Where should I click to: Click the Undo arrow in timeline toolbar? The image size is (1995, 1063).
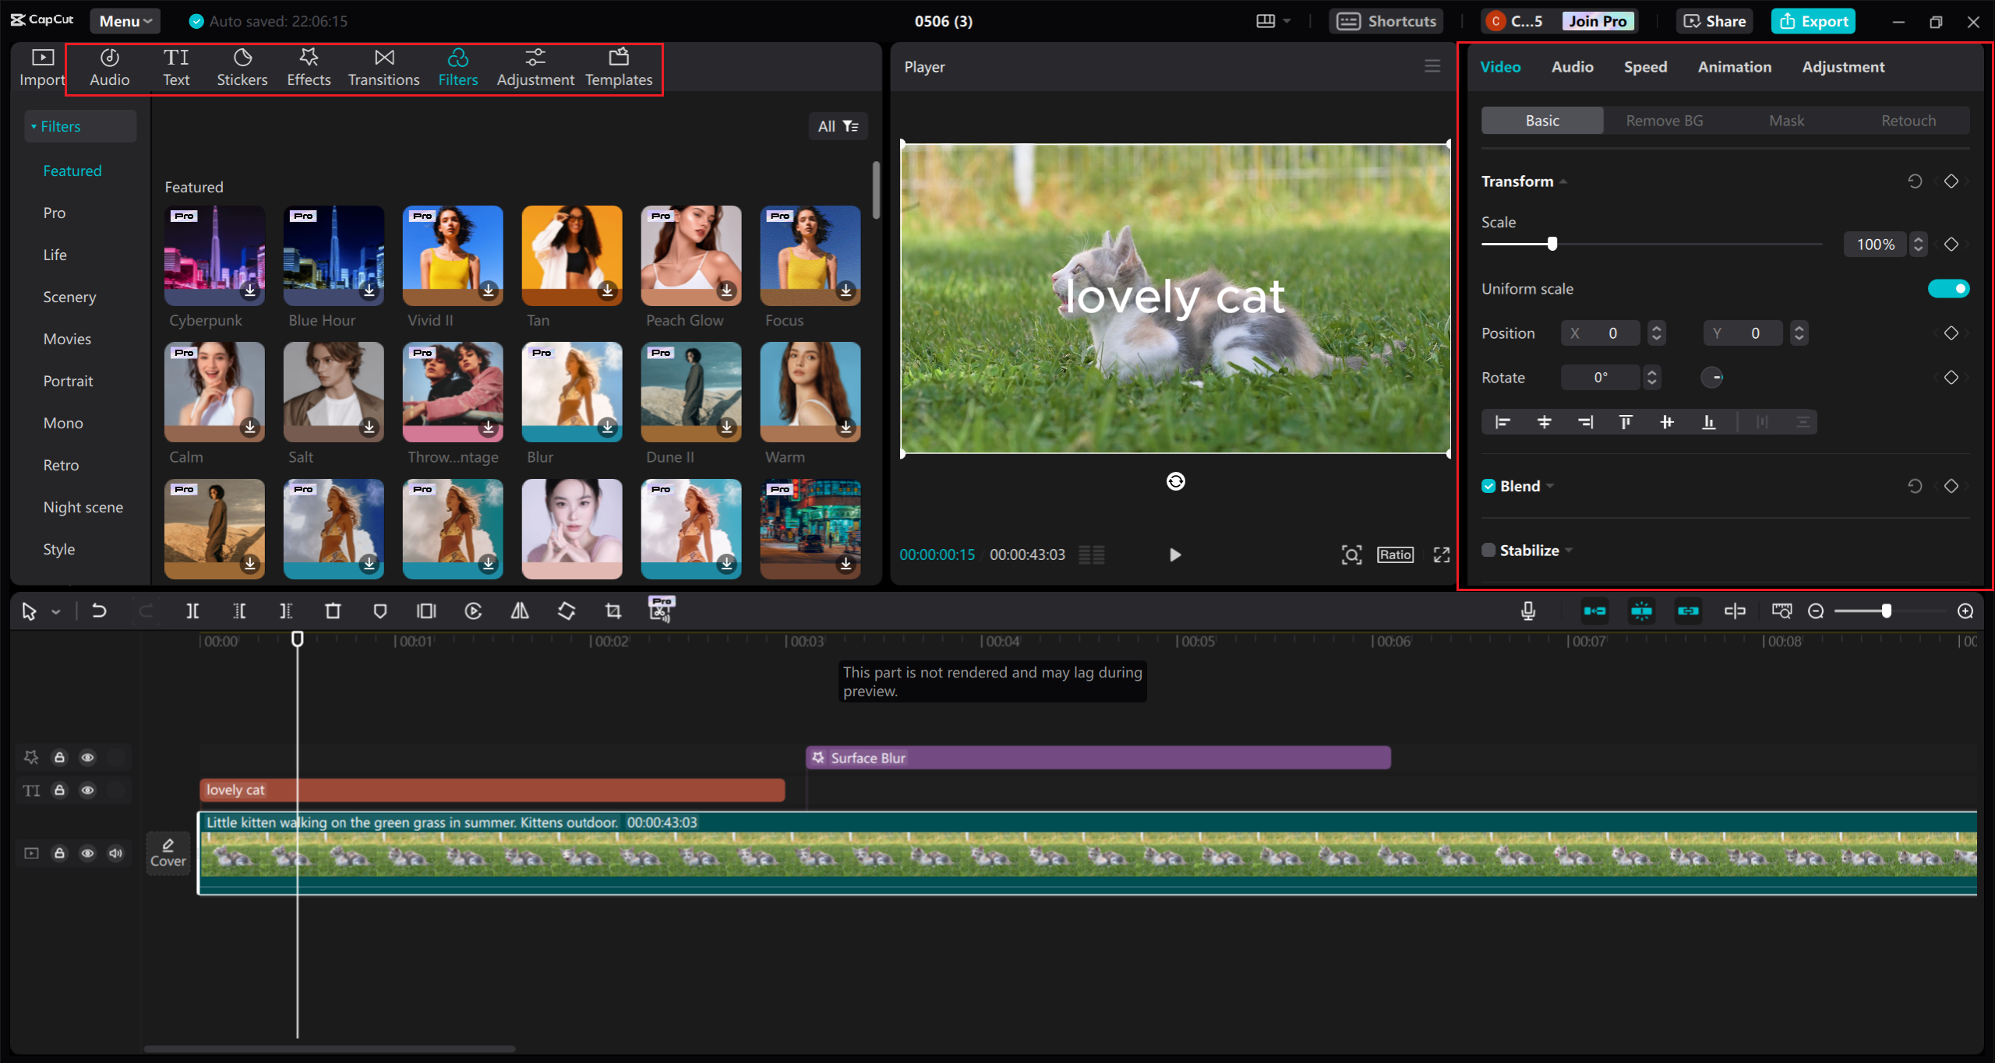point(99,611)
